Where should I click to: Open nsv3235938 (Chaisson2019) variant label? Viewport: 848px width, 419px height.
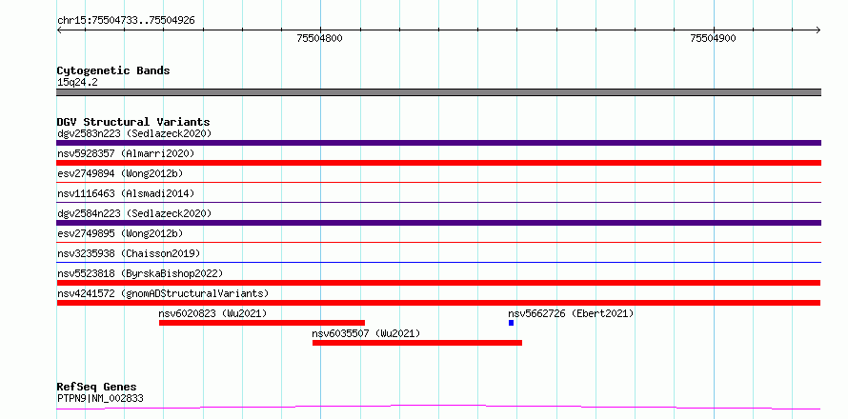[x=129, y=253]
